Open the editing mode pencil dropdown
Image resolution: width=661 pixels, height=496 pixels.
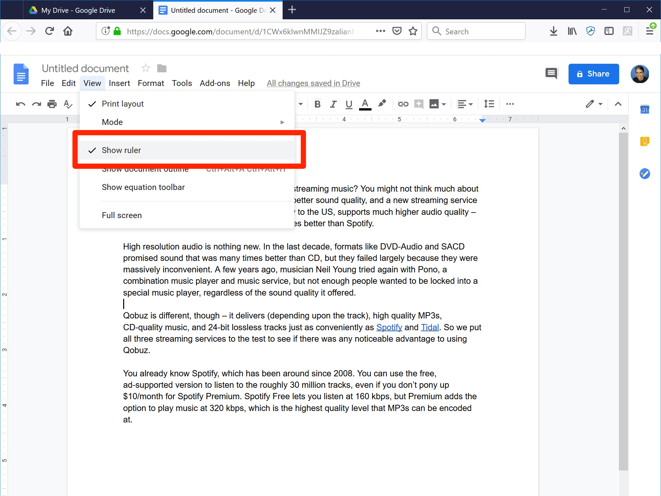[594, 104]
